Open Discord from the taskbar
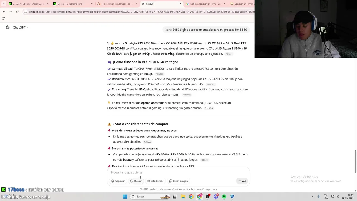Viewport: 357px width, 201px height. pyautogui.click(x=216, y=197)
